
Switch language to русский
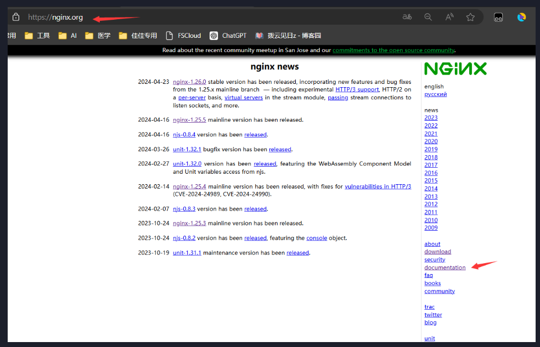pyautogui.click(x=435, y=94)
